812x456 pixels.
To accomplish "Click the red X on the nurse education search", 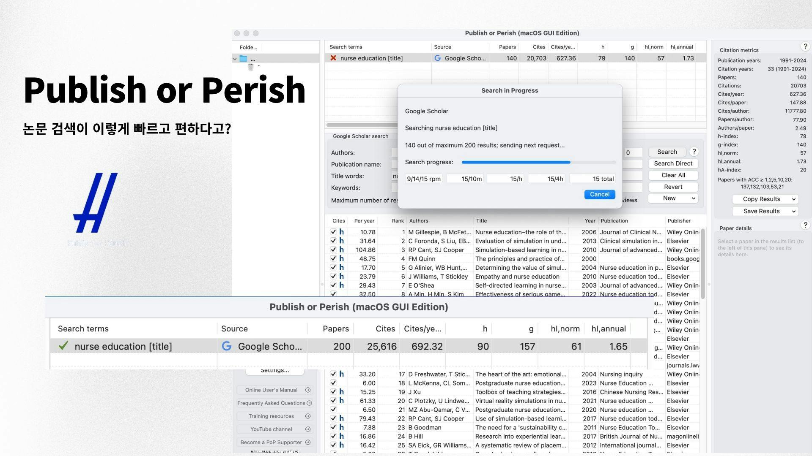I will pyautogui.click(x=333, y=58).
